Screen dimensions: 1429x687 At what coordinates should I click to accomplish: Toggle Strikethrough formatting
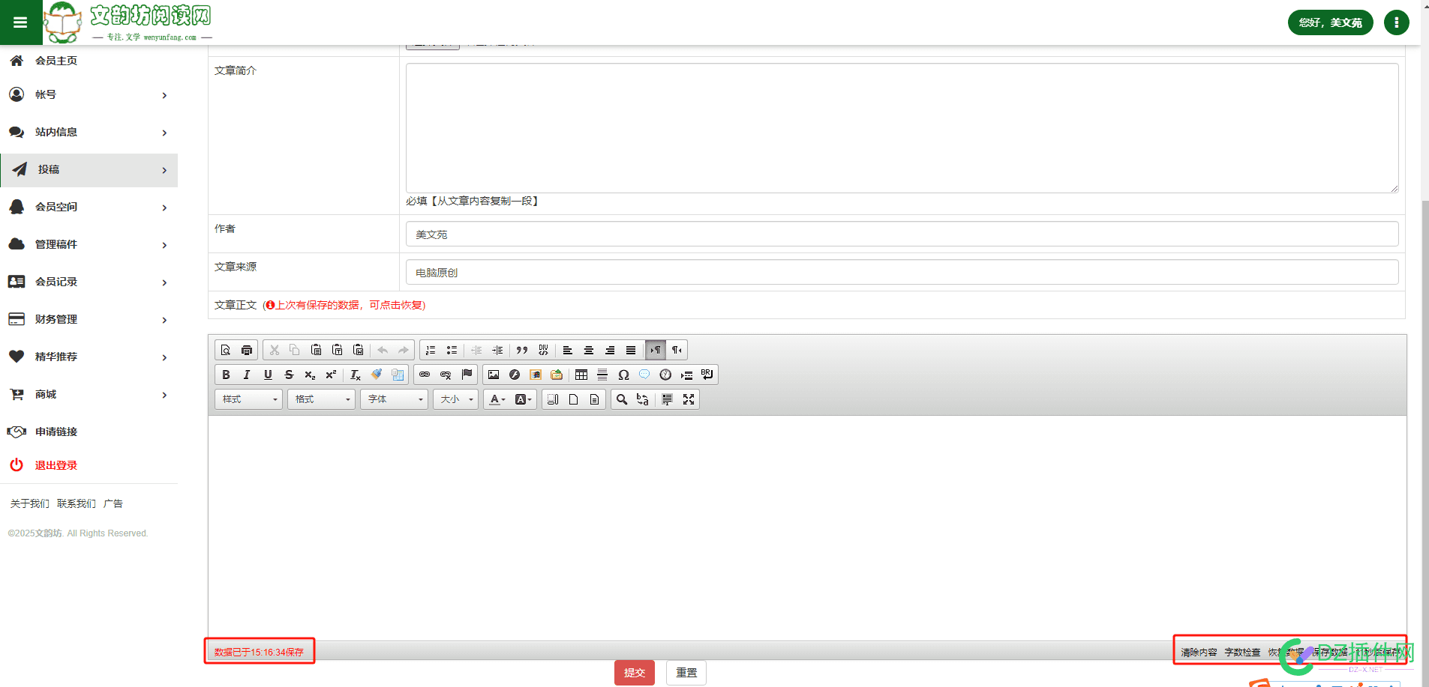click(x=289, y=375)
